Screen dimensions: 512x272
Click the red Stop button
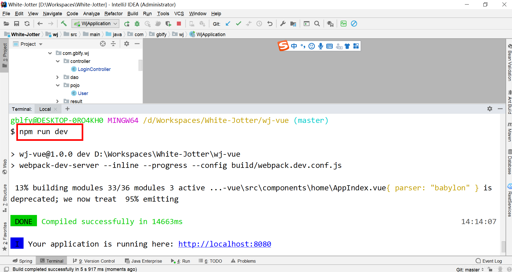point(179,24)
